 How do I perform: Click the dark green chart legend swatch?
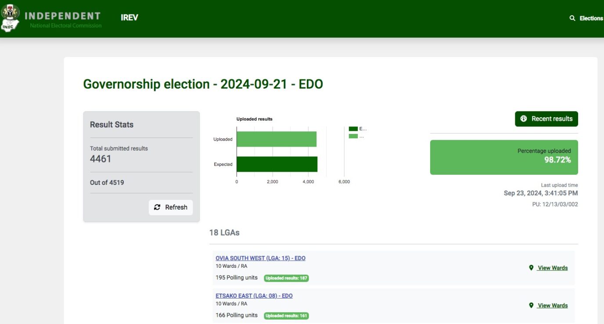pyautogui.click(x=353, y=129)
